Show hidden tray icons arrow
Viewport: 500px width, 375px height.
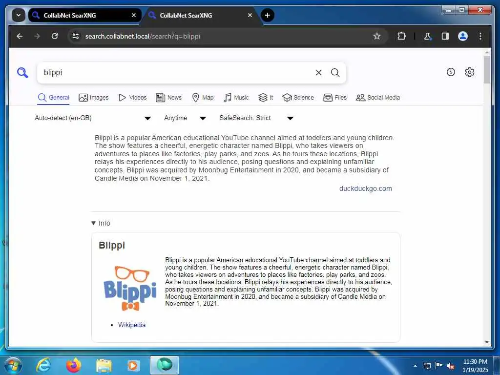pos(415,366)
